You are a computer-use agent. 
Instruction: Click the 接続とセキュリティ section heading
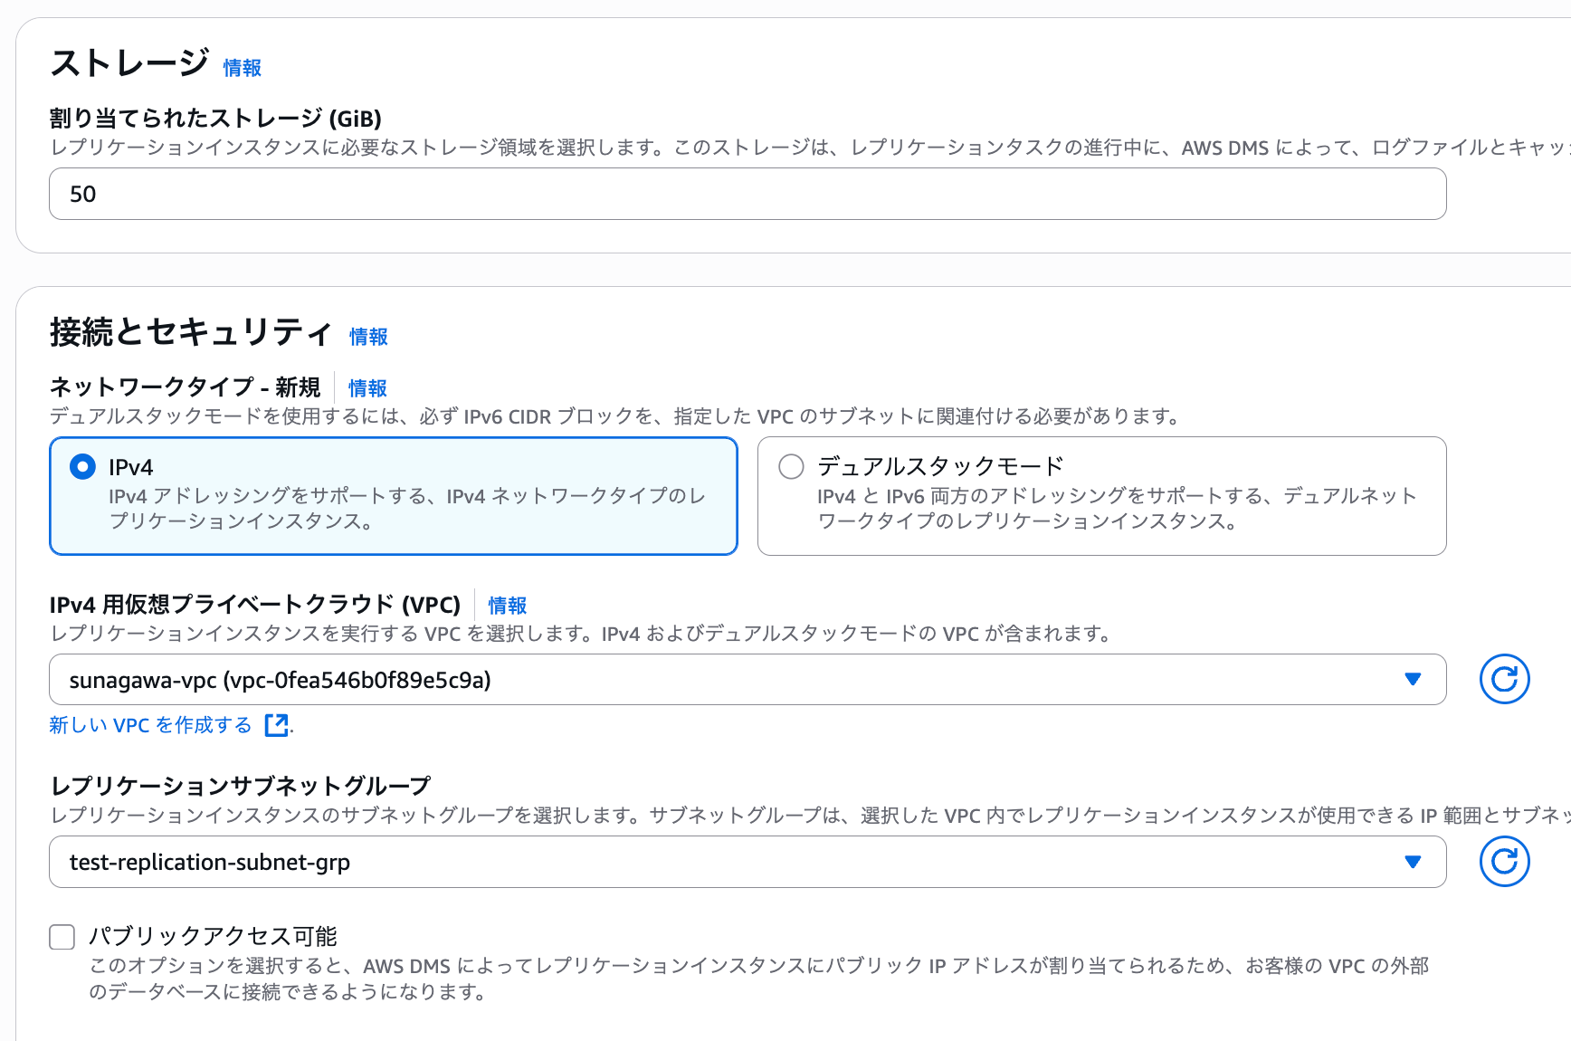coord(191,332)
